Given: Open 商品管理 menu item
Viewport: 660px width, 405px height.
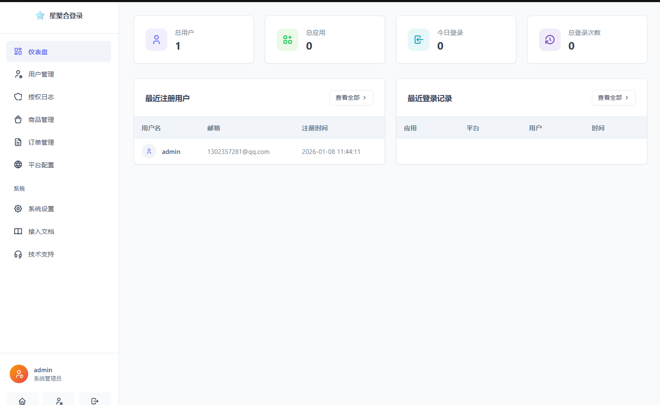Looking at the screenshot, I should pos(41,120).
